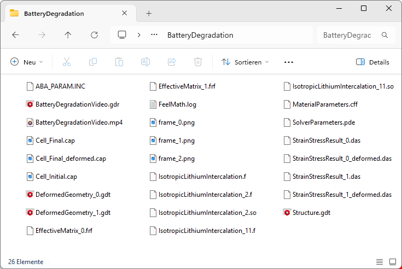Select IsotropicLithiumIntercalation_11.f file
The image size is (402, 269).
[202, 231]
